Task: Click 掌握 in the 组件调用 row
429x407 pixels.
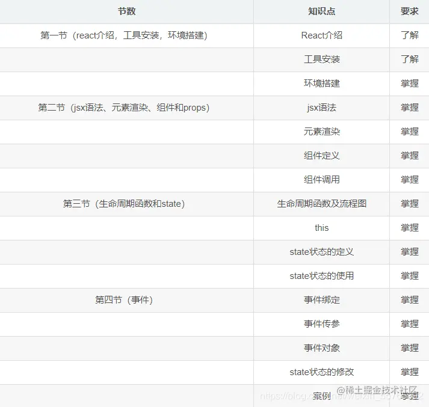Action: click(409, 180)
